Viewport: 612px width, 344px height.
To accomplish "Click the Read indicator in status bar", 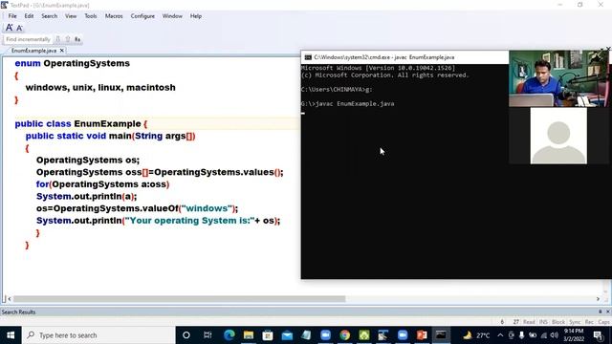I will tap(529, 322).
